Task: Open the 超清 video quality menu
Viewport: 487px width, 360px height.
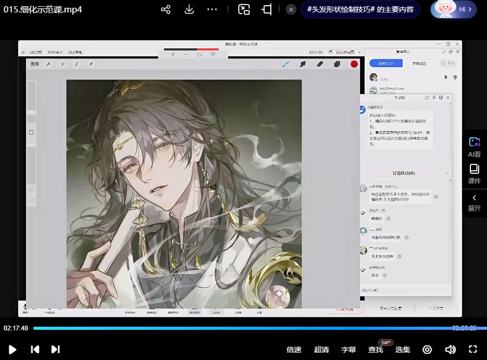Action: click(x=321, y=350)
